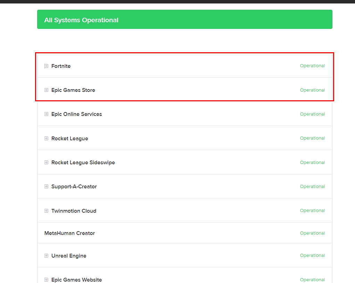Click the plus icon beside Support-A-Creator

46,186
